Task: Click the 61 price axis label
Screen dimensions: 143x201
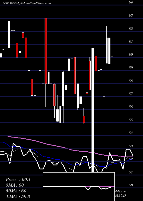Action: pyautogui.click(x=131, y=42)
